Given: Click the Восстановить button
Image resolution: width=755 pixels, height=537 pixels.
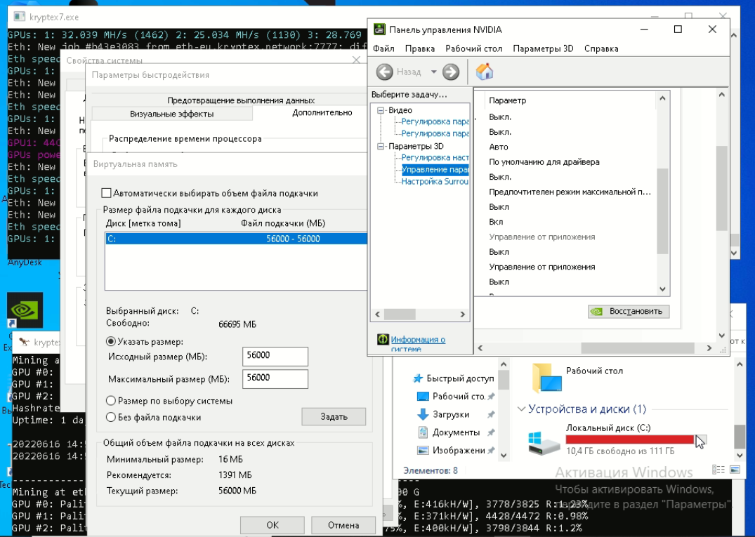Looking at the screenshot, I should pos(629,312).
